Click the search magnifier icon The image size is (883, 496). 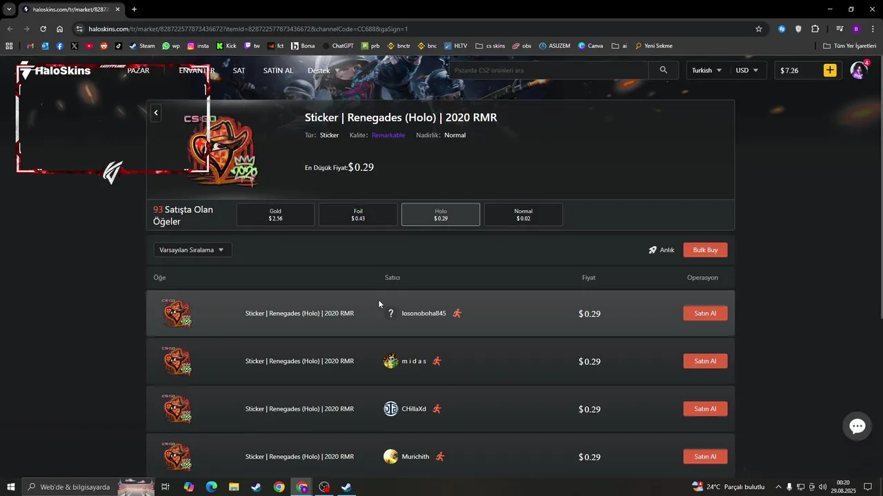(664, 70)
